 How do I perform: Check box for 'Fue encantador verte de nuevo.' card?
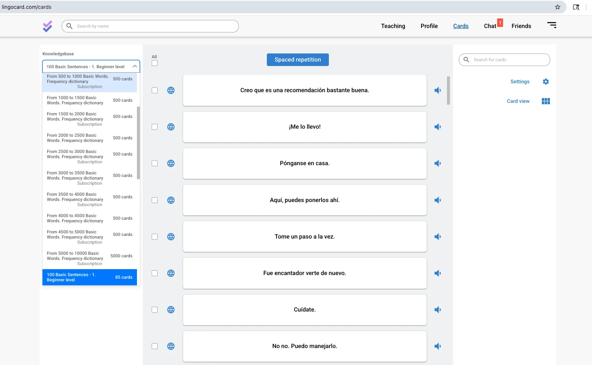[x=155, y=273]
